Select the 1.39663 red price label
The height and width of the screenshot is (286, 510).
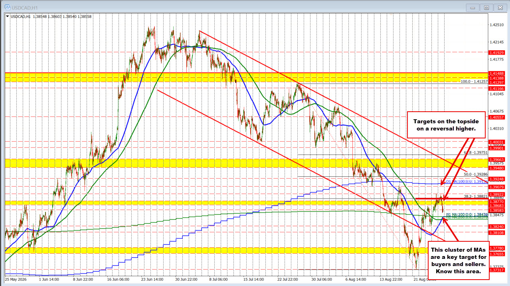coord(497,159)
